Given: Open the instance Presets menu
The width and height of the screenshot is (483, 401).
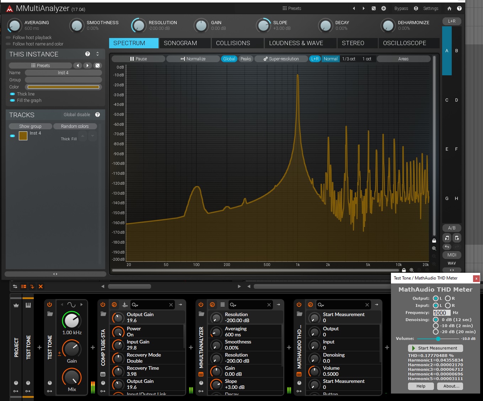Looking at the screenshot, I should click(x=41, y=65).
